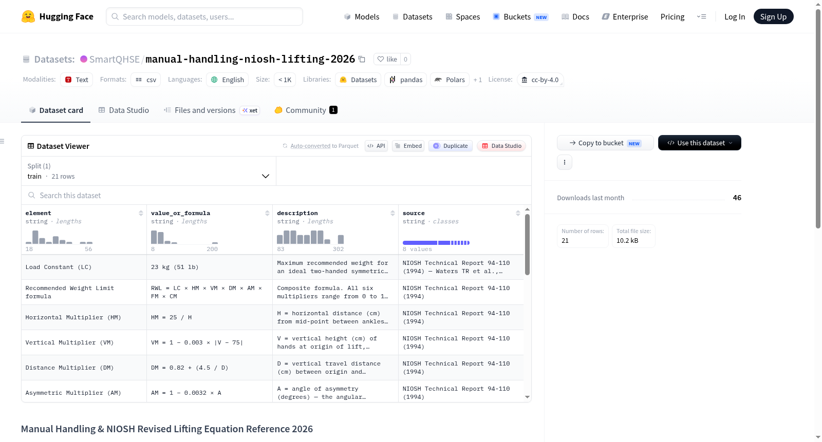This screenshot has width=822, height=442.
Task: Click the search magnifier in dataset search
Action: coord(32,196)
